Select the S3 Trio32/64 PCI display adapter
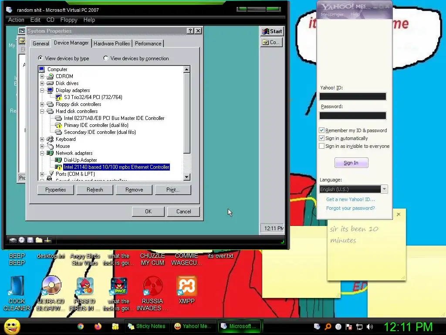This screenshot has width=446, height=335. pos(93,97)
